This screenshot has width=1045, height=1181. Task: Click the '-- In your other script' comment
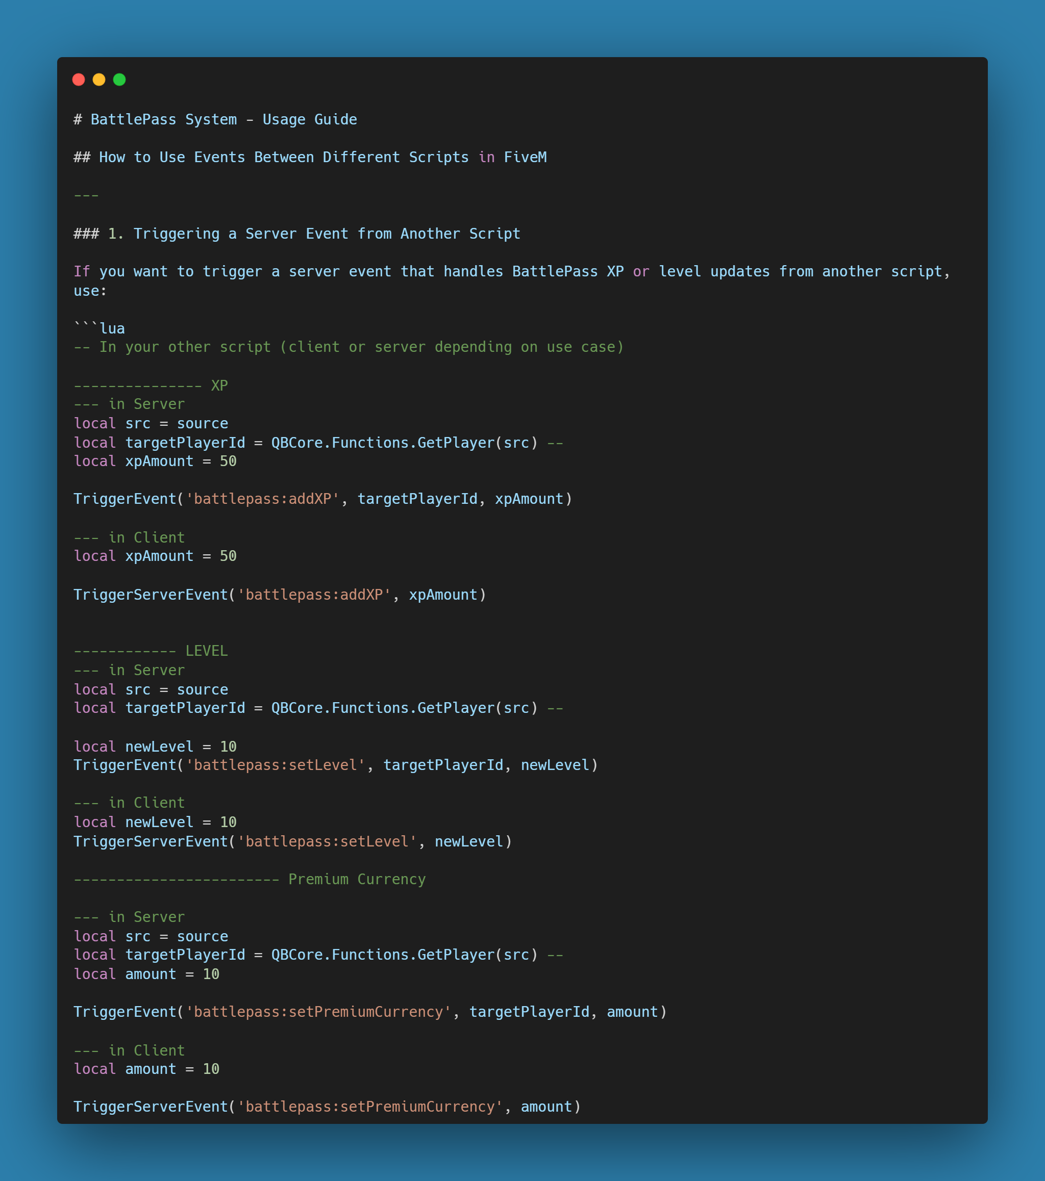coord(349,347)
